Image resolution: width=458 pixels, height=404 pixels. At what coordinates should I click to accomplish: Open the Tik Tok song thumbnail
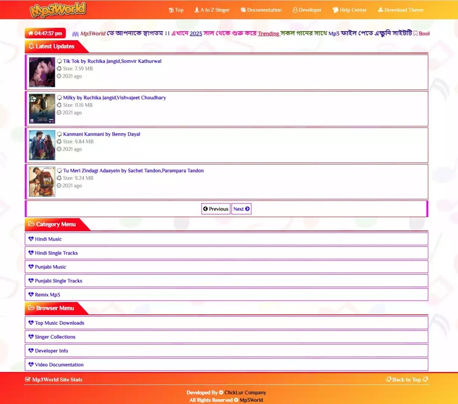pos(42,72)
